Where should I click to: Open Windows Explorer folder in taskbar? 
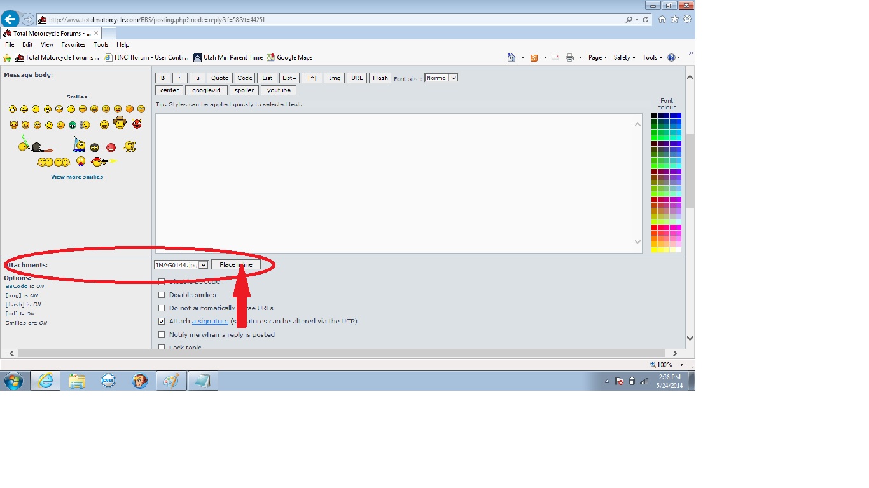click(x=77, y=381)
